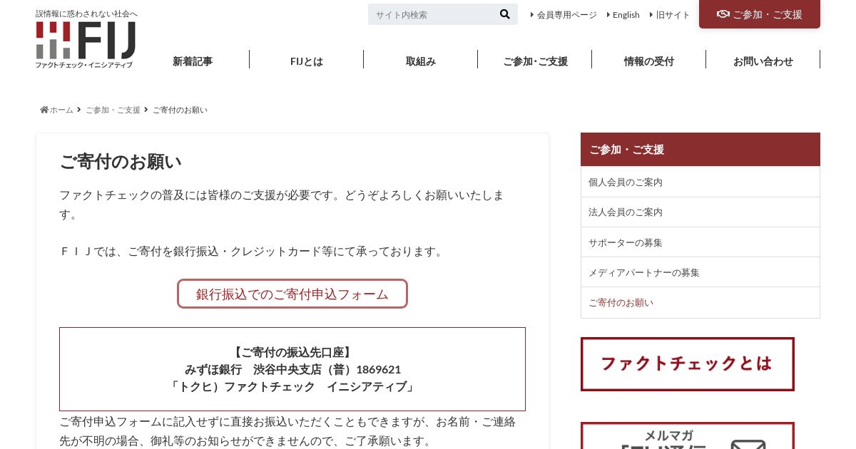Click the red ご参加・ご支援 header button
Viewport: 856px width, 449px height.
coord(760,14)
